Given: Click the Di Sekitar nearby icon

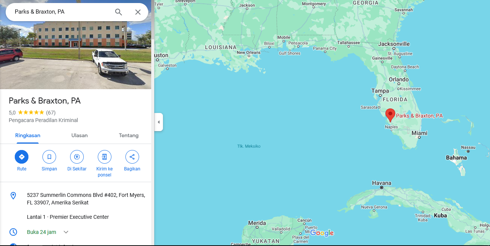Looking at the screenshot, I should [x=77, y=157].
